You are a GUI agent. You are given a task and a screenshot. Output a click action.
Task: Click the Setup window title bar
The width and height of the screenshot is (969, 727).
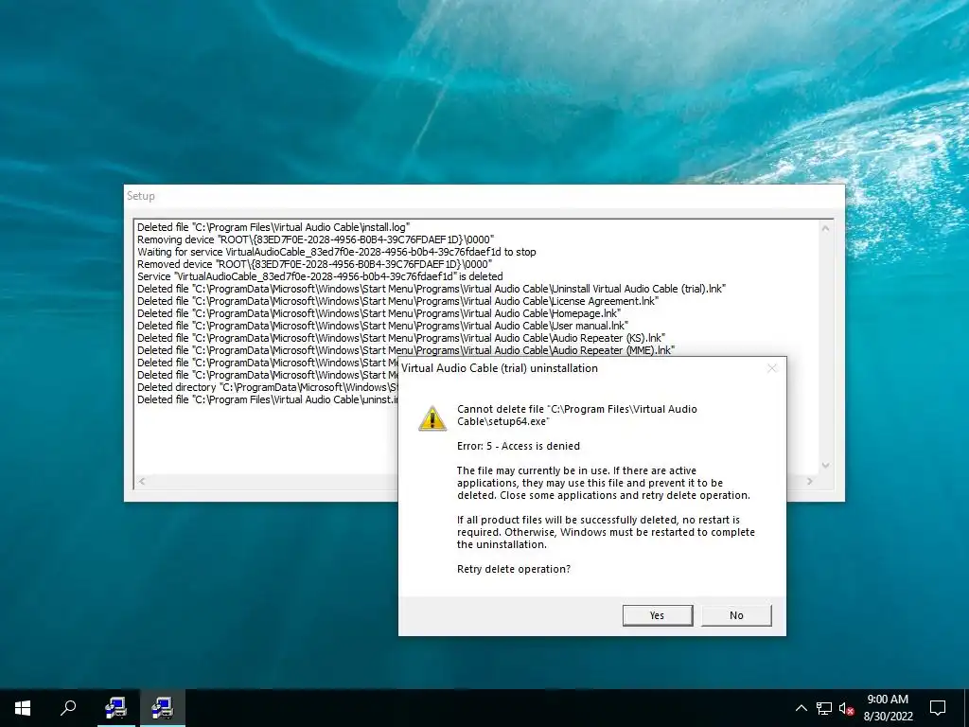coord(484,196)
